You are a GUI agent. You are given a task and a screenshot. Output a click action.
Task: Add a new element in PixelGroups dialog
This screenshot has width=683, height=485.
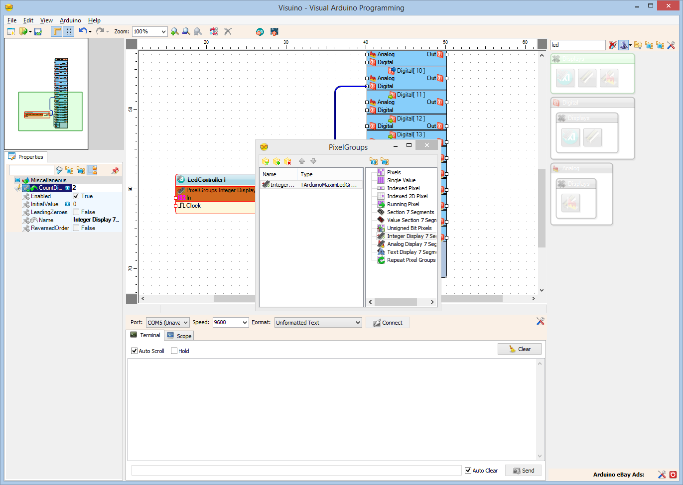pyautogui.click(x=266, y=161)
